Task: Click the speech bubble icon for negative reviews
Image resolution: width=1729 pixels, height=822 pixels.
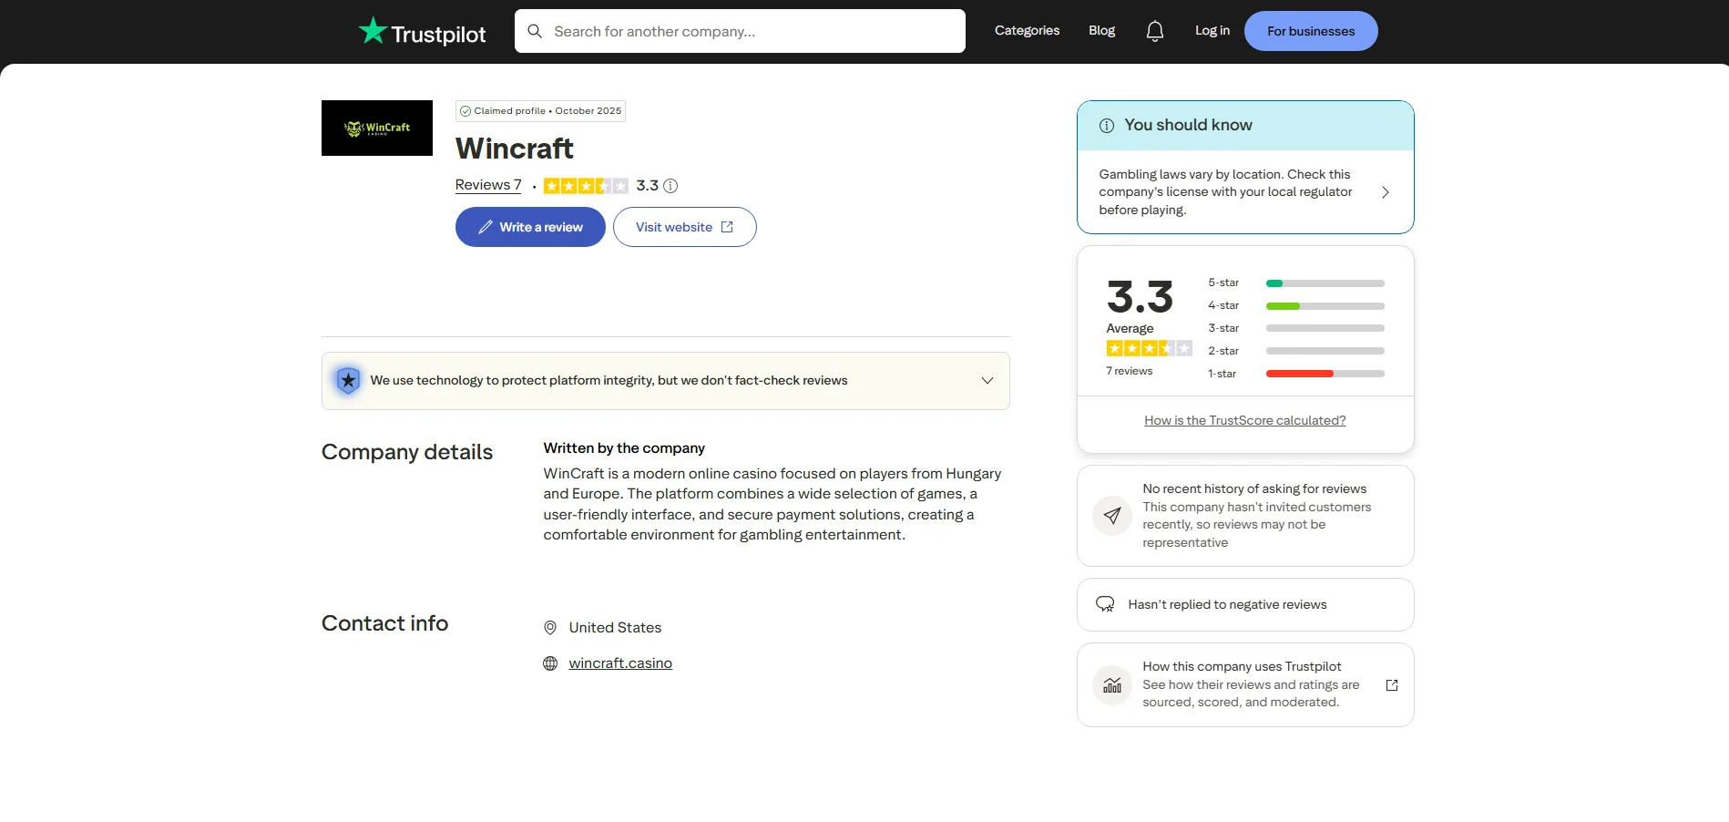Action: pos(1105,604)
